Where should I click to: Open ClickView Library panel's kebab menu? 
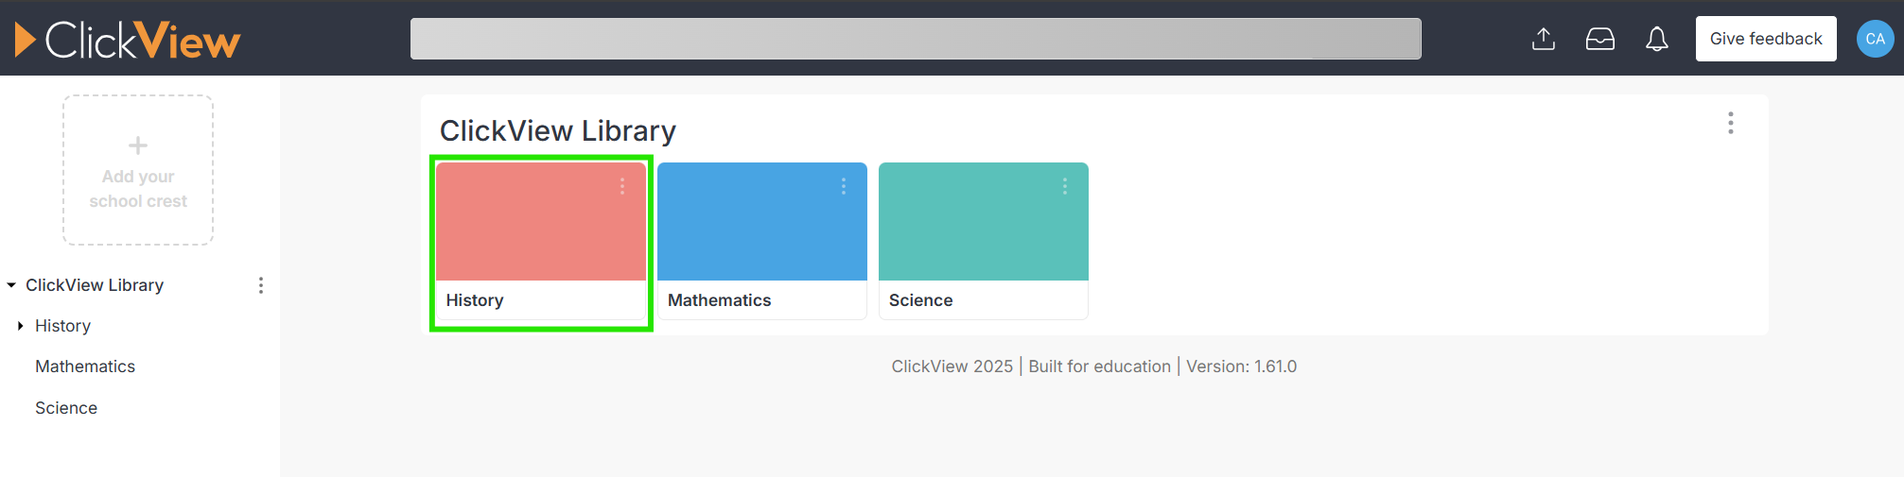1731,123
